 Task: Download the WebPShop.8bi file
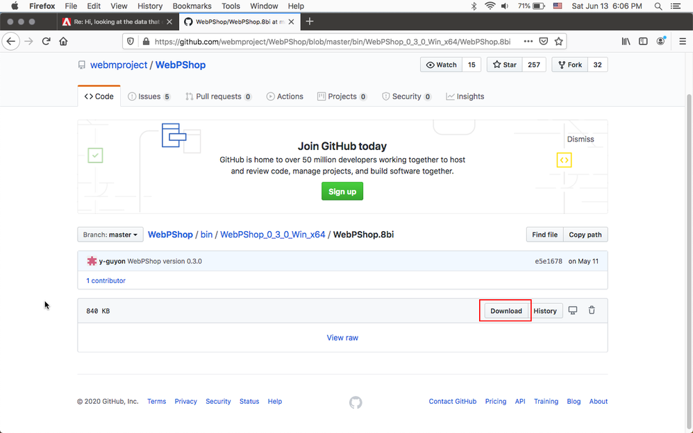pyautogui.click(x=506, y=311)
